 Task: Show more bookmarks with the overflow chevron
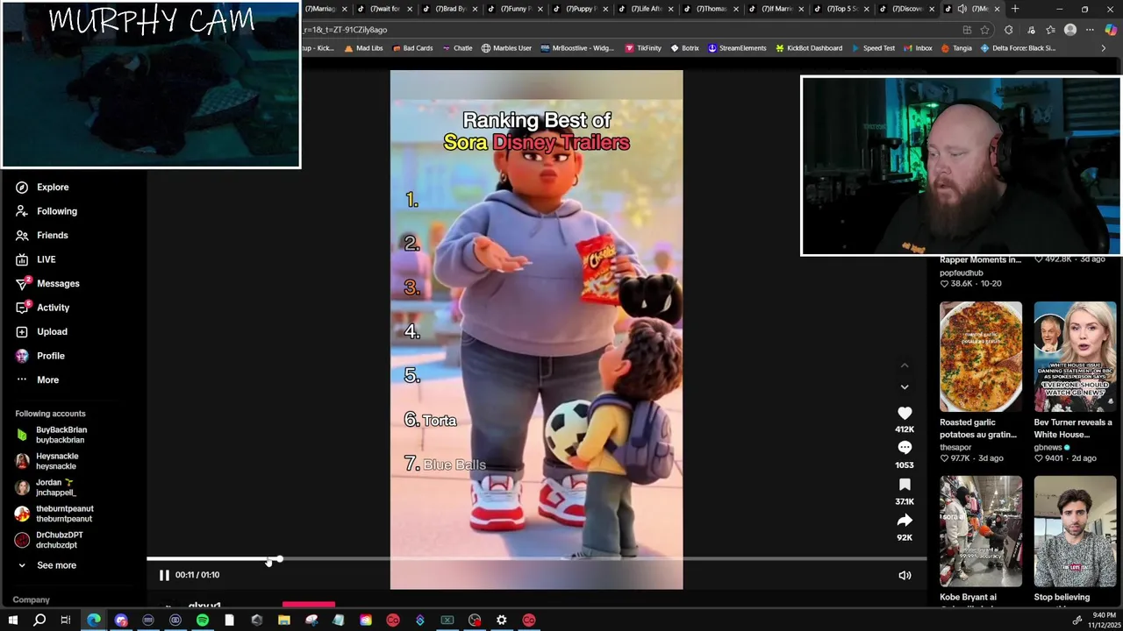1103,48
